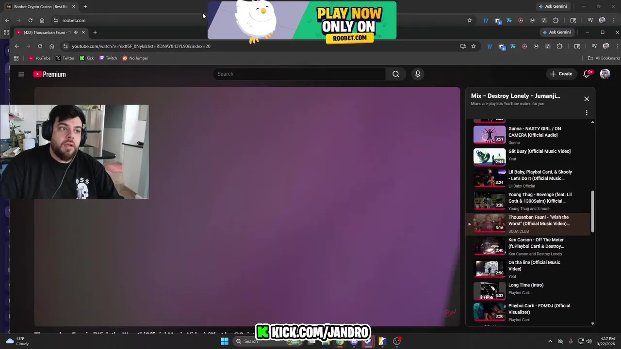Open a new tab in YouTube window
The image size is (621, 349).
[x=95, y=32]
